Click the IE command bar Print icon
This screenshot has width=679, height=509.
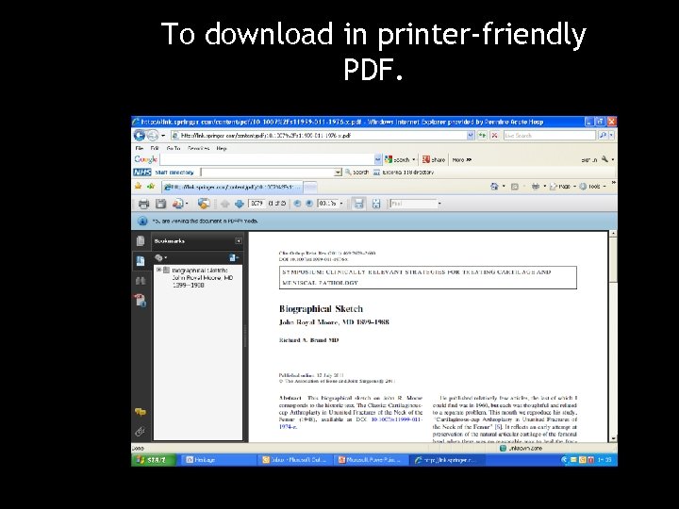pos(536,187)
